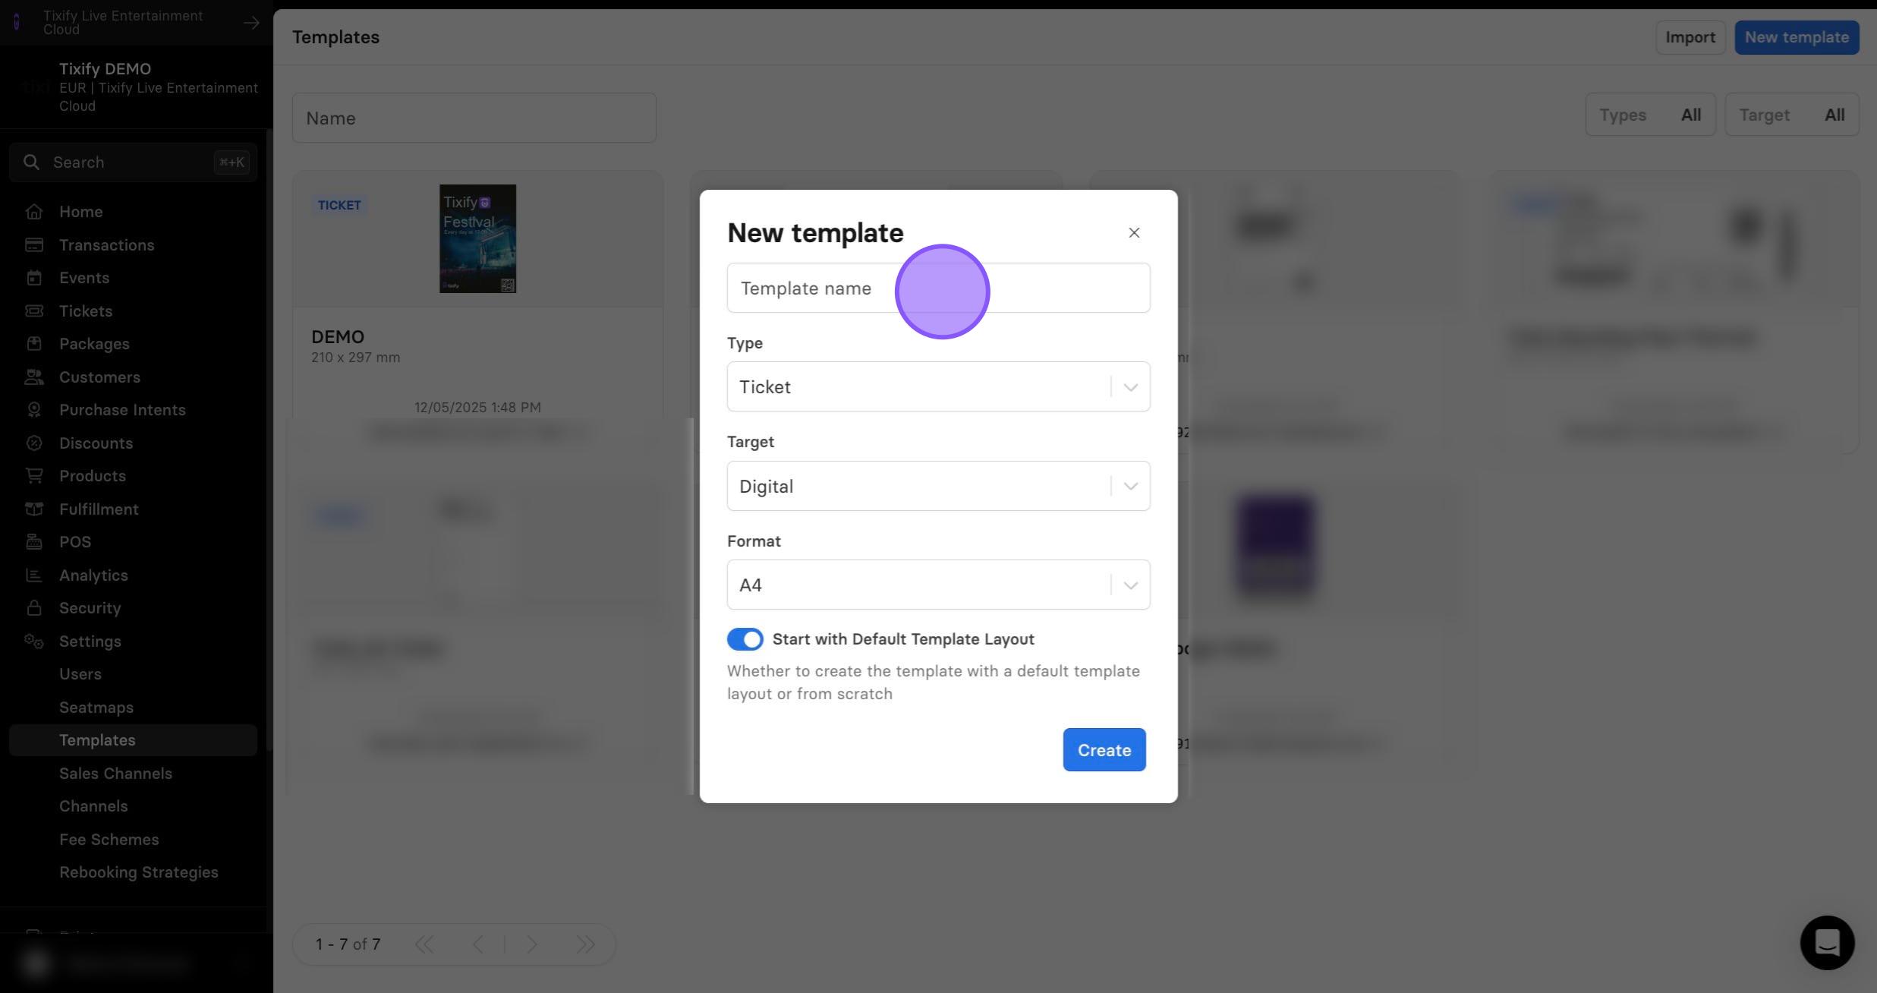The image size is (1877, 993).
Task: Click the Packages icon in sidebar
Action: [x=34, y=344]
